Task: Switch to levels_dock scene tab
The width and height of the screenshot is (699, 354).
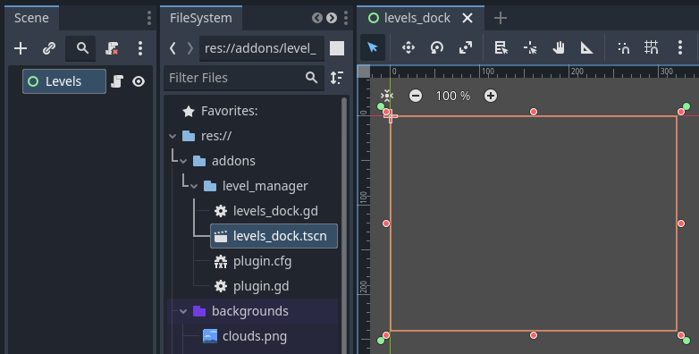Action: tap(417, 18)
